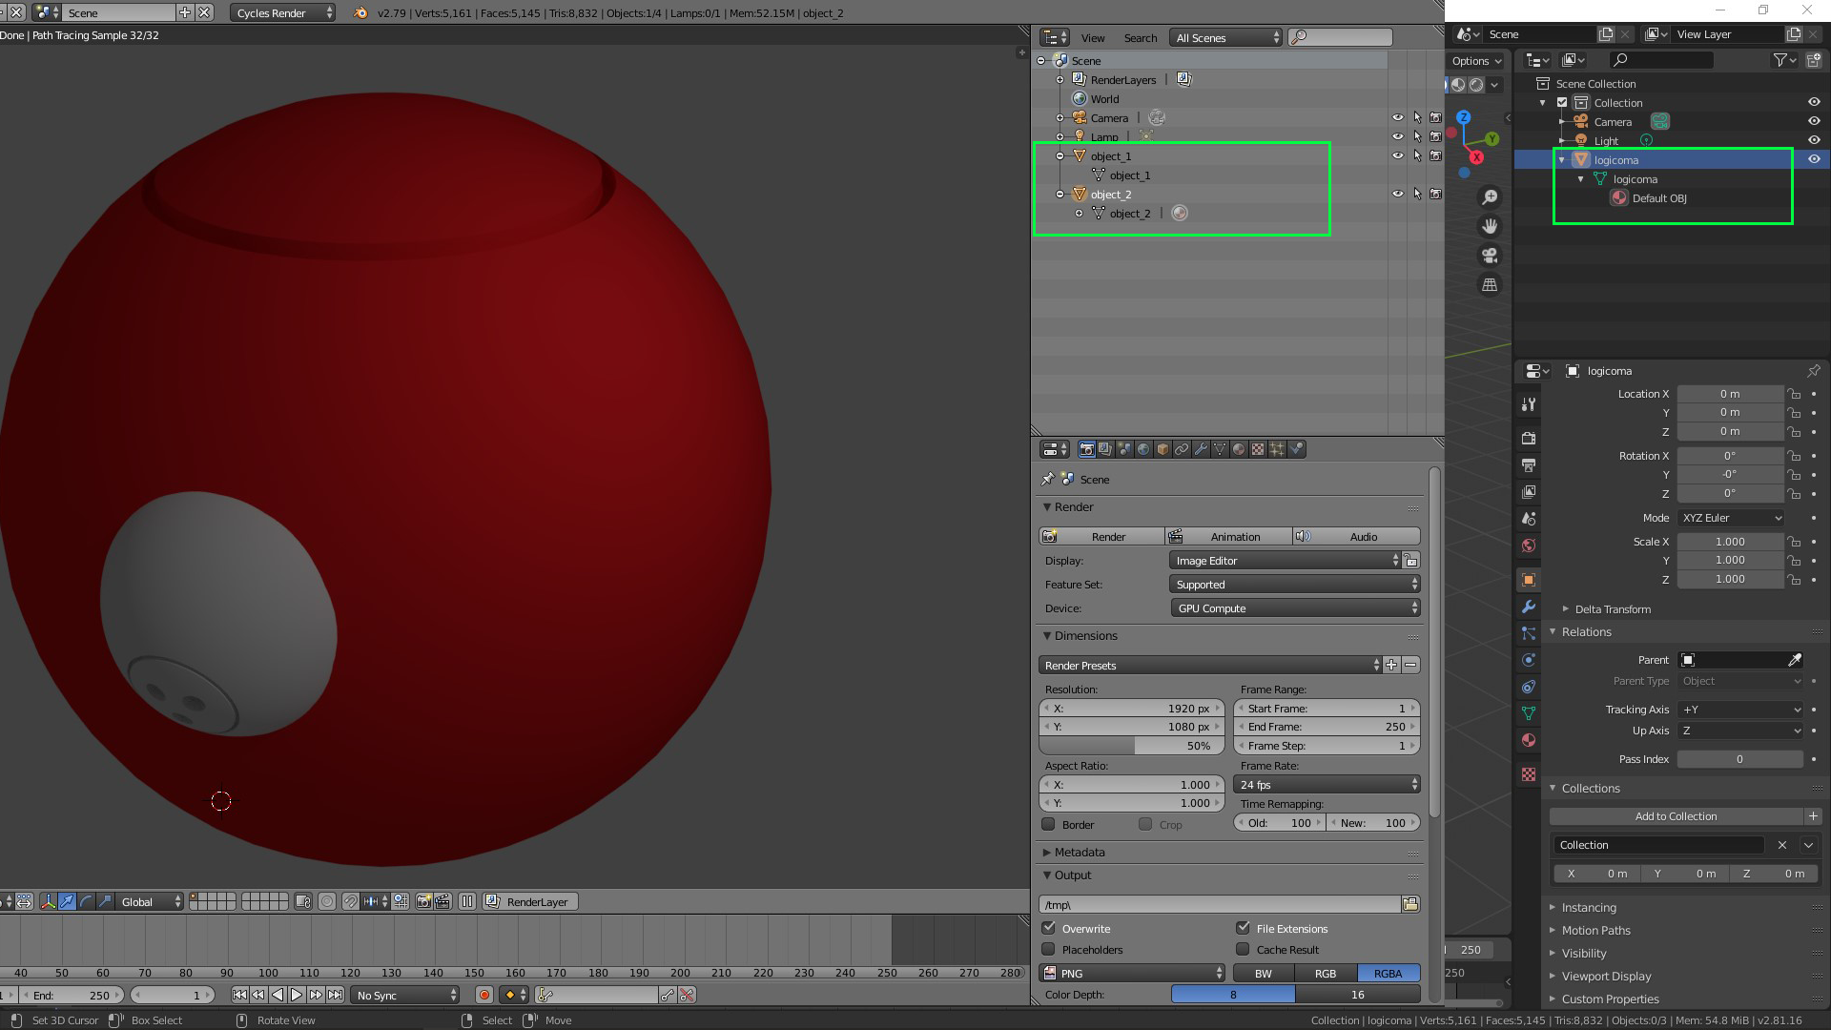Image resolution: width=1831 pixels, height=1030 pixels.
Task: Switch perspective/orthographic grid gizmo in 2.8 viewport
Action: point(1490,285)
